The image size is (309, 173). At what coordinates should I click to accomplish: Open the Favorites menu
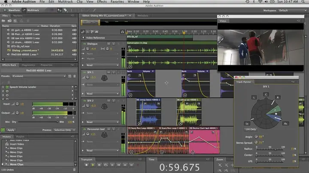coord(117,2)
